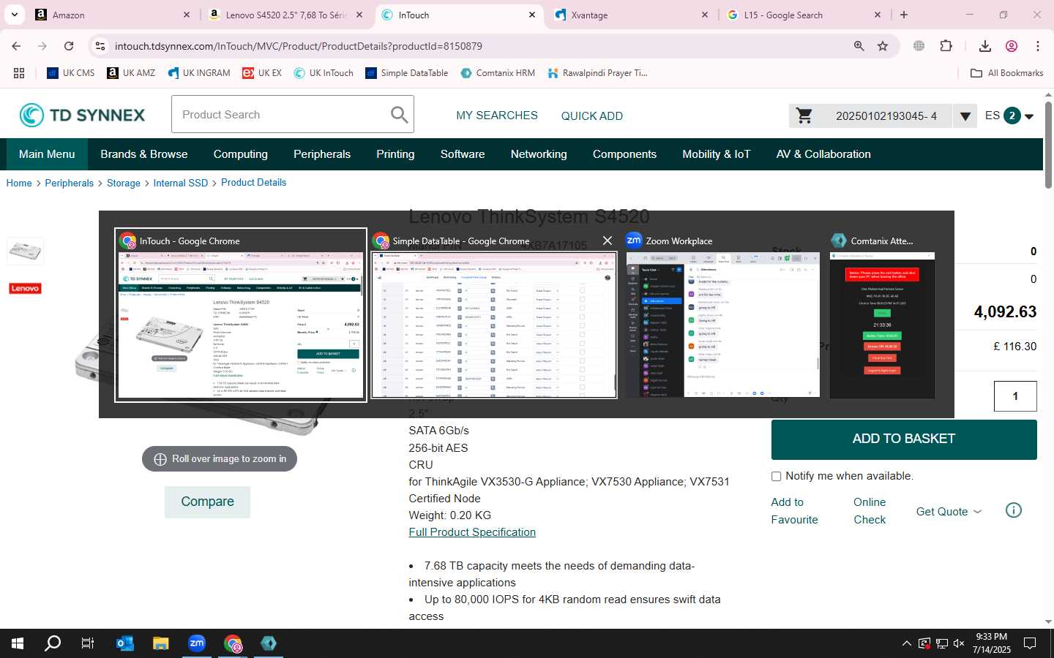Open the notifications center icon
1054x658 pixels.
pyautogui.click(x=1030, y=643)
